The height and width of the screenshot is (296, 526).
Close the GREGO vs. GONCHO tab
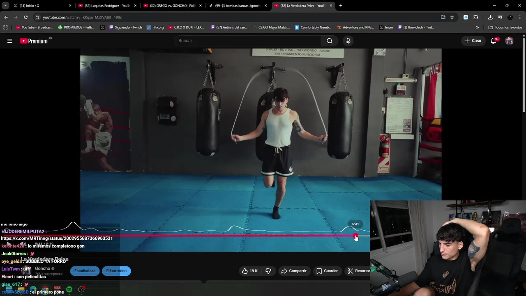[201, 6]
